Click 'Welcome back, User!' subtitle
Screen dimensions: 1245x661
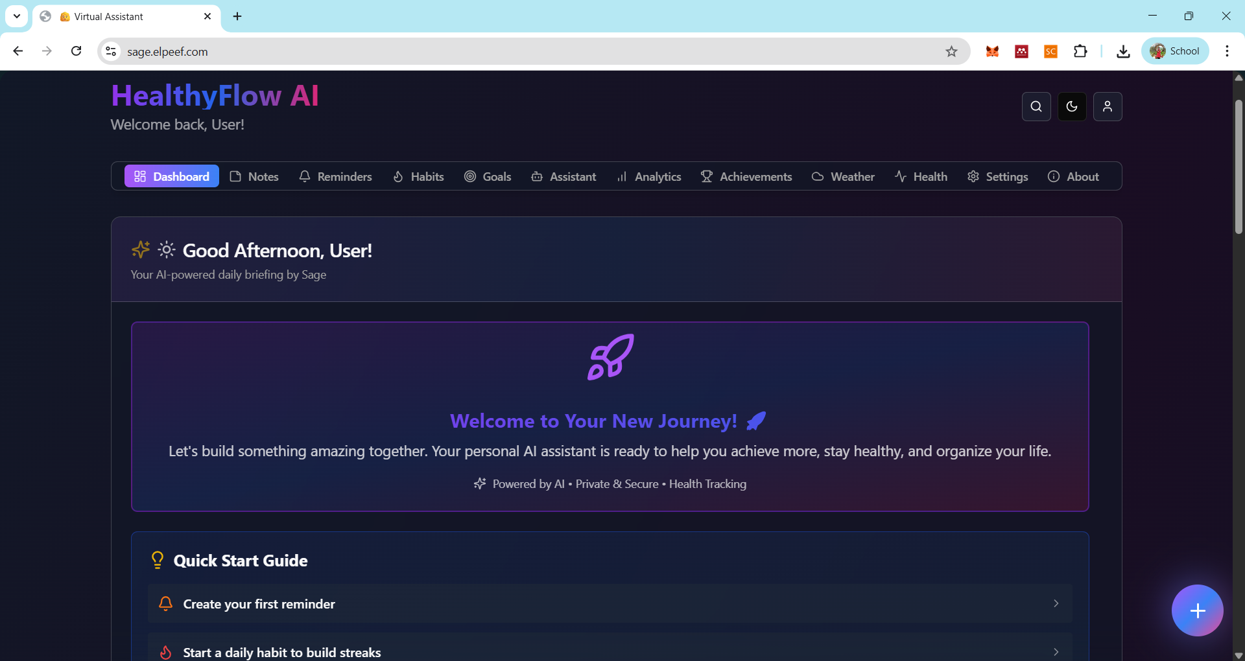point(178,124)
